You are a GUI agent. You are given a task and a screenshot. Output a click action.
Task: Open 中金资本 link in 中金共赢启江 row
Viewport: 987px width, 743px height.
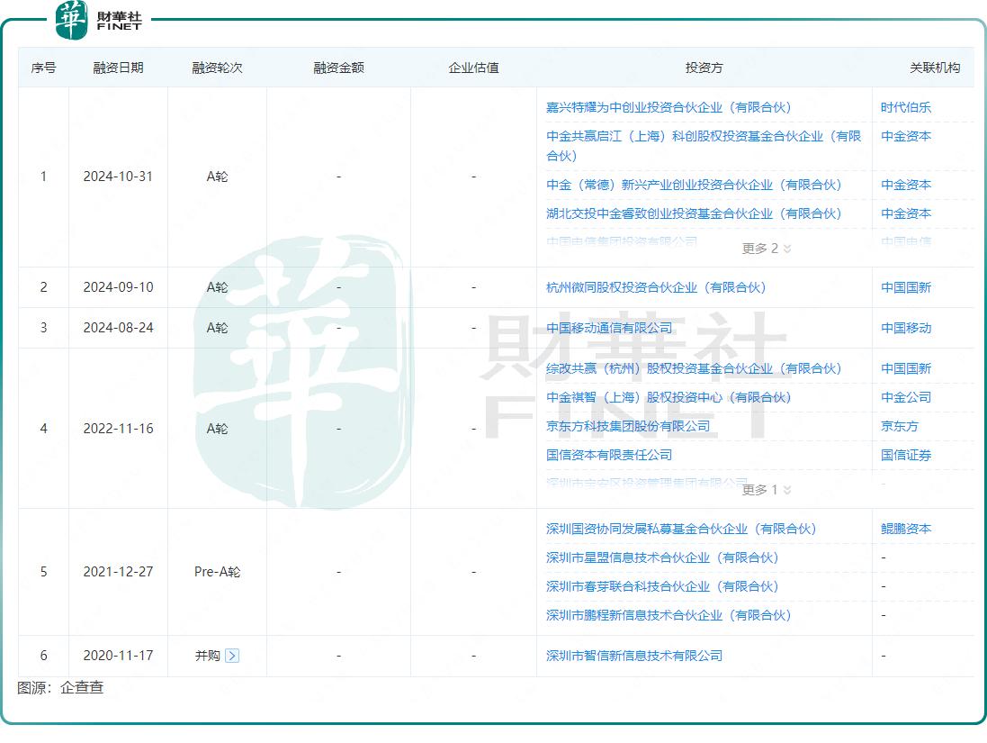tap(906, 136)
